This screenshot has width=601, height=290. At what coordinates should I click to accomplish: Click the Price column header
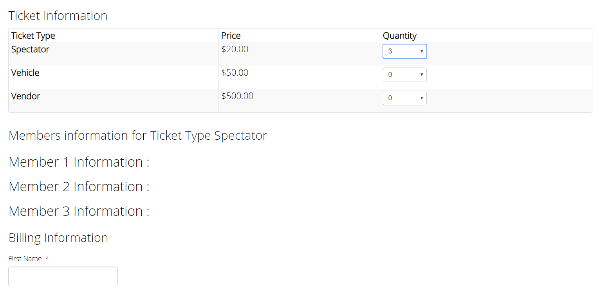coord(231,36)
